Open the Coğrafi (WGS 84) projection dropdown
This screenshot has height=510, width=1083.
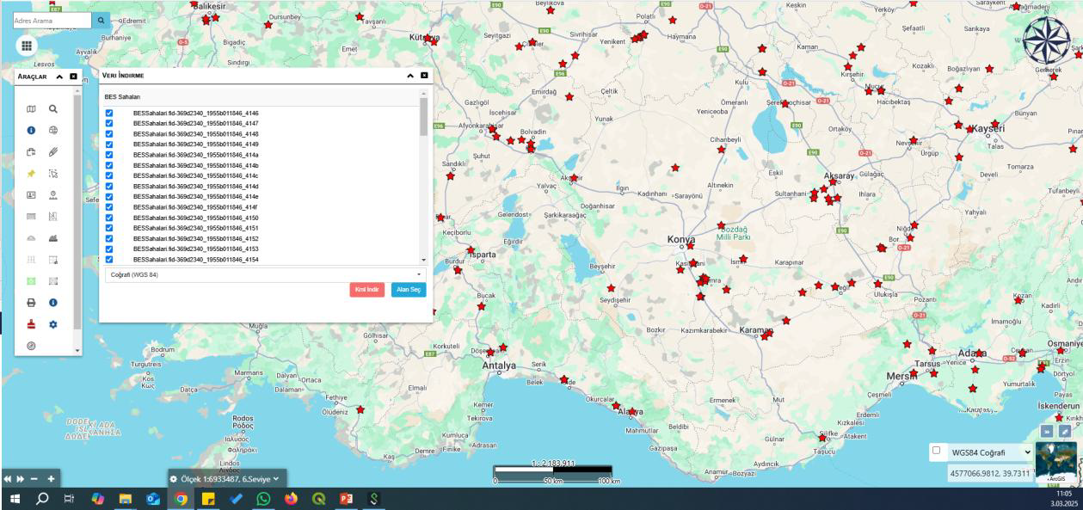click(x=263, y=274)
